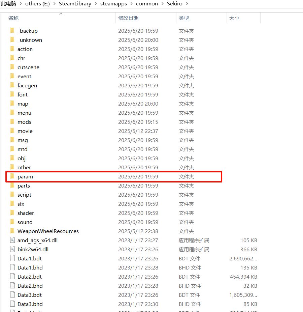Click 2023/1/17 23:30 date of Data3.bhd
This screenshot has width=303, height=312.
click(138, 304)
